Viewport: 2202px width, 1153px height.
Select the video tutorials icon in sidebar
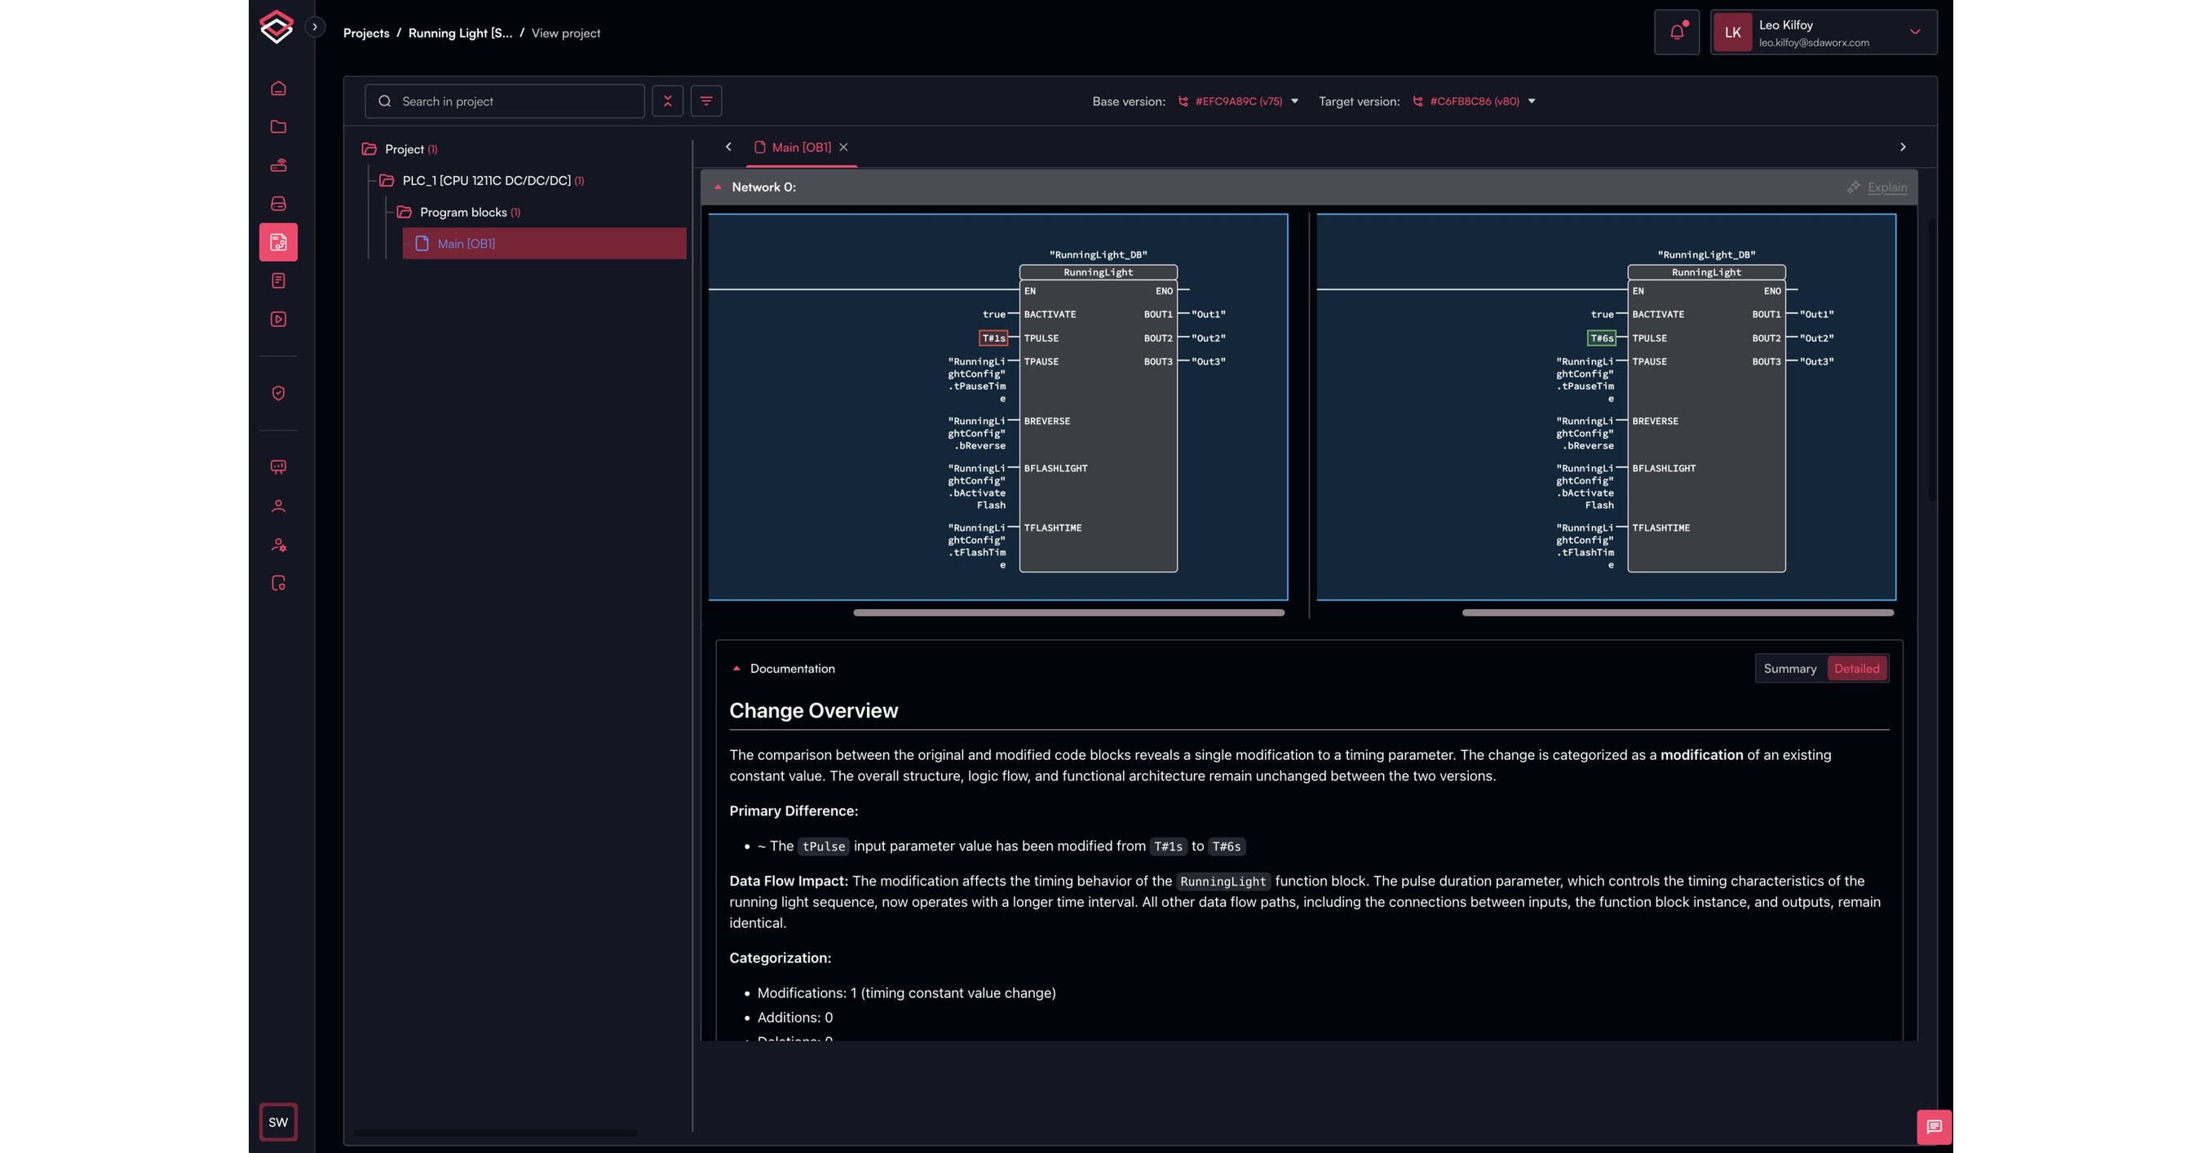point(278,319)
